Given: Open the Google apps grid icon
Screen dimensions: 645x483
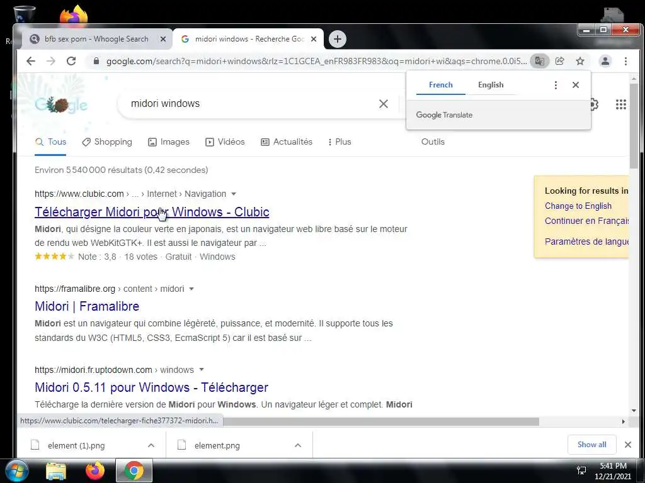Looking at the screenshot, I should click(620, 104).
